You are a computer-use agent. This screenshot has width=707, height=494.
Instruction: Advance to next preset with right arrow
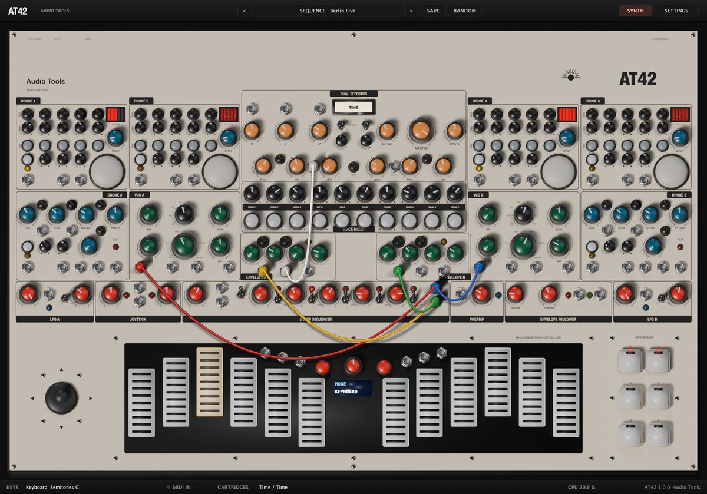coord(411,11)
